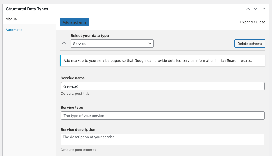Image resolution: width=272 pixels, height=156 pixels.
Task: Click the Structured Data Types panel title
Action: point(27,9)
